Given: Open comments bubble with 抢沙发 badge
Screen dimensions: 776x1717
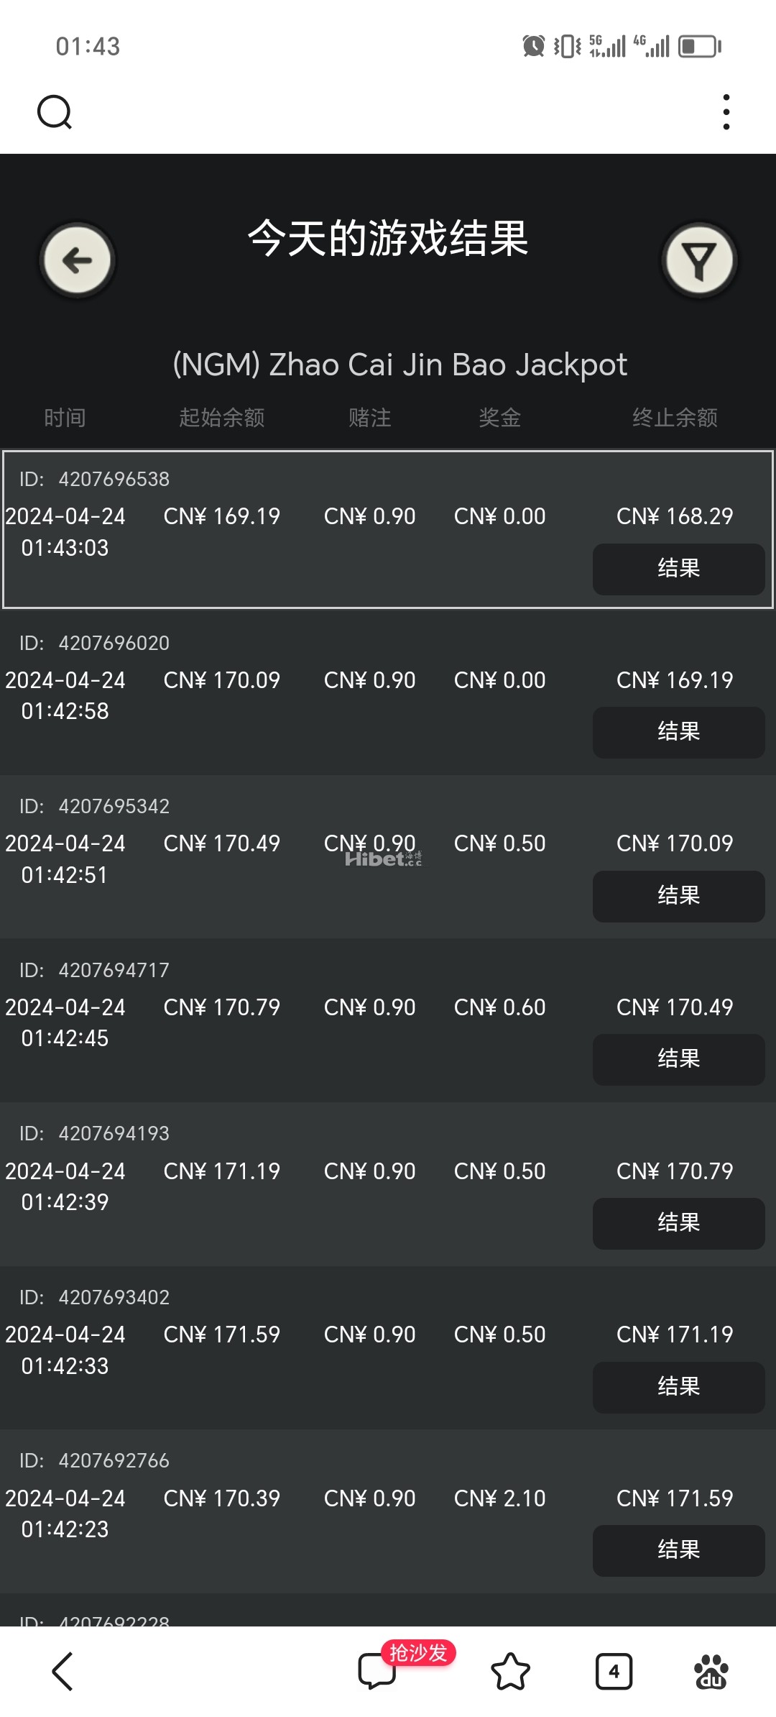Looking at the screenshot, I should coord(378,1670).
